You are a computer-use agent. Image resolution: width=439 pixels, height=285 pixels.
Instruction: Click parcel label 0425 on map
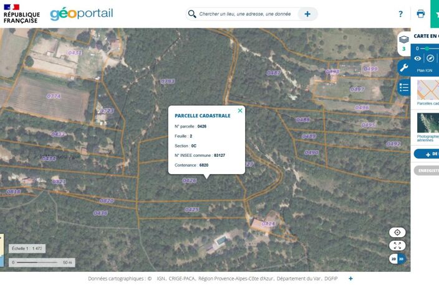pyautogui.click(x=192, y=209)
